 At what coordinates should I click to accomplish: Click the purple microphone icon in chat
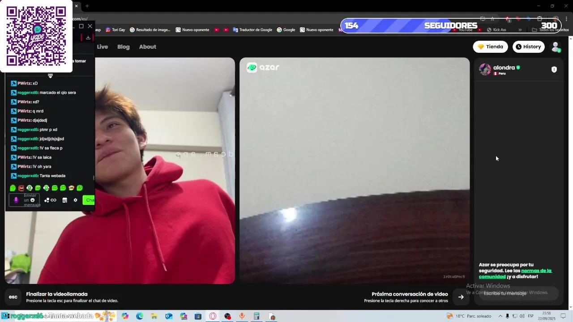pos(16,200)
